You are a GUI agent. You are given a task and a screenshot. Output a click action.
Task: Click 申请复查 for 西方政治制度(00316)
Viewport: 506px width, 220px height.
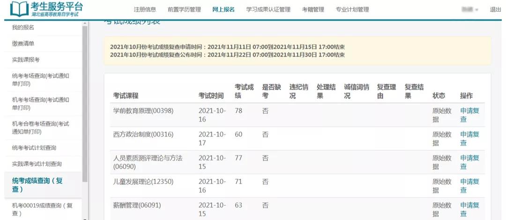[469, 138]
